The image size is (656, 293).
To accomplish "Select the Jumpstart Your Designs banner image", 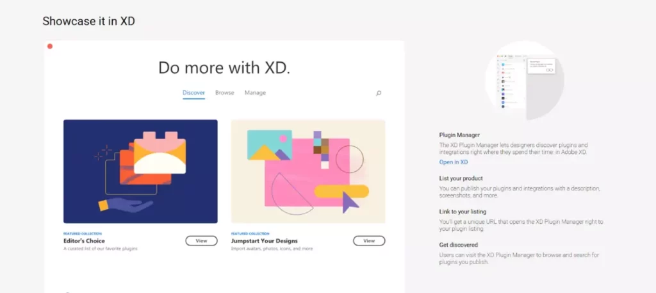I will (x=307, y=171).
